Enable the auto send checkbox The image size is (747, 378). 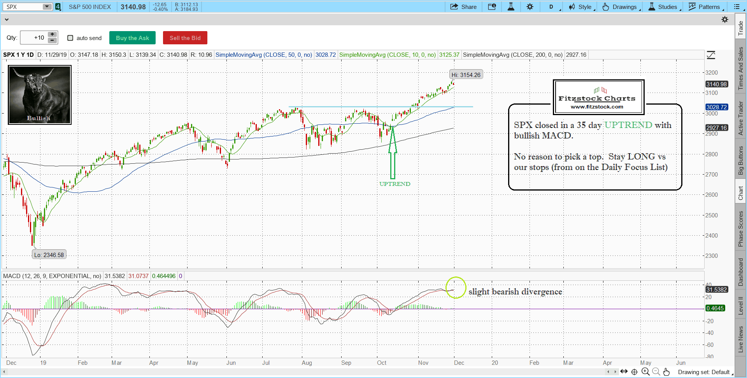point(70,38)
